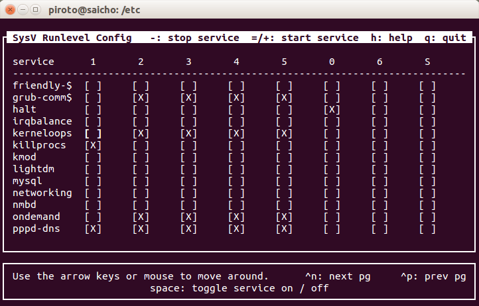Maximize the terminal window
This screenshot has width=479, height=306.
pos(35,9)
